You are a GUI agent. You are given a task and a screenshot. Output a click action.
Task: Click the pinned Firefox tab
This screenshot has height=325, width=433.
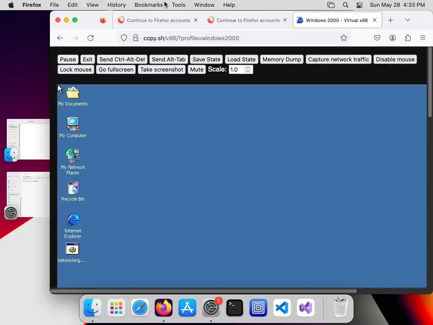pyautogui.click(x=103, y=20)
